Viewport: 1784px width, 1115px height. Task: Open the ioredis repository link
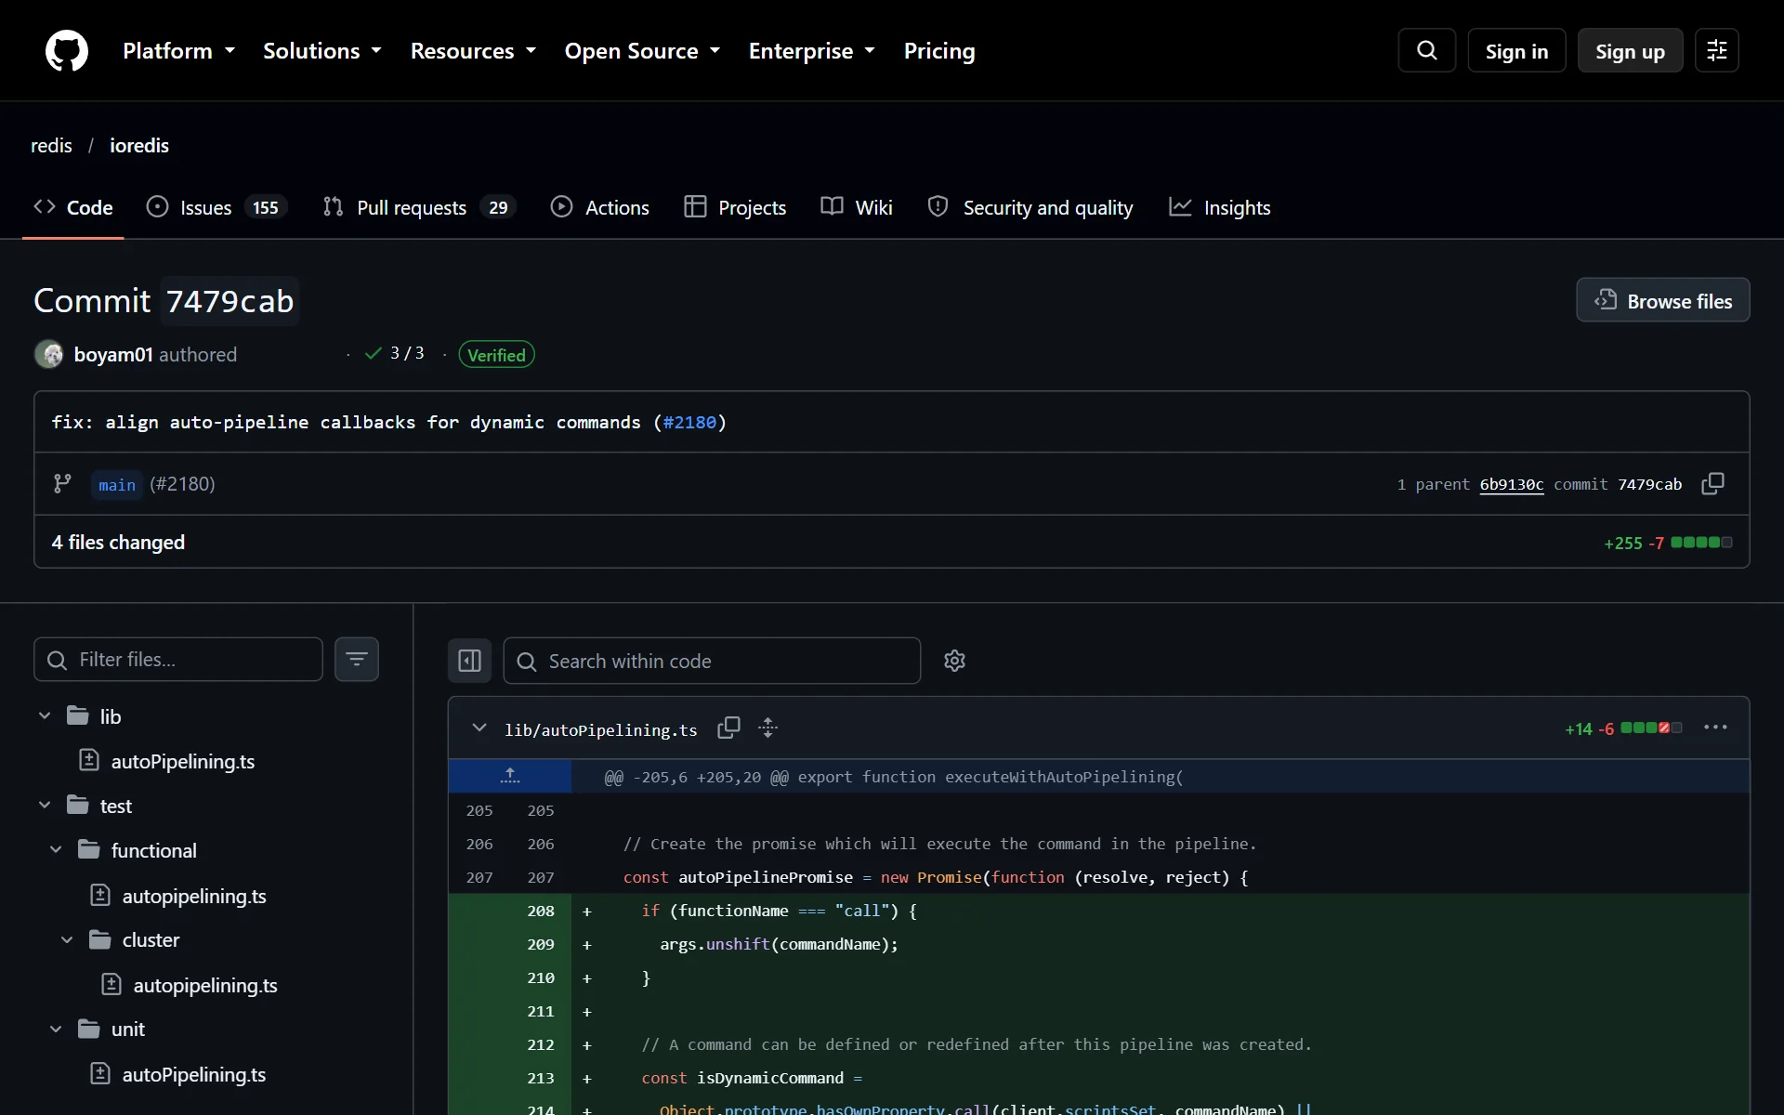click(139, 146)
